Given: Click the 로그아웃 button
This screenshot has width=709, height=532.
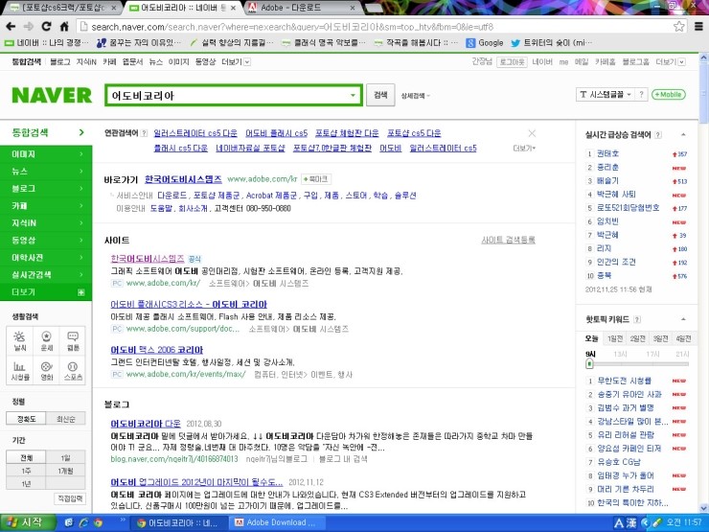Looking at the screenshot, I should (512, 62).
